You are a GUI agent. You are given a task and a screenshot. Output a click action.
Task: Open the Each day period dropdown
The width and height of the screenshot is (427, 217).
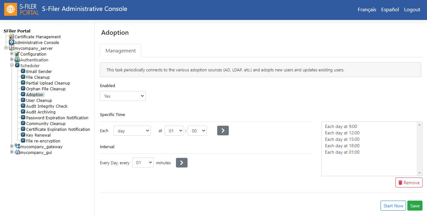(x=132, y=131)
